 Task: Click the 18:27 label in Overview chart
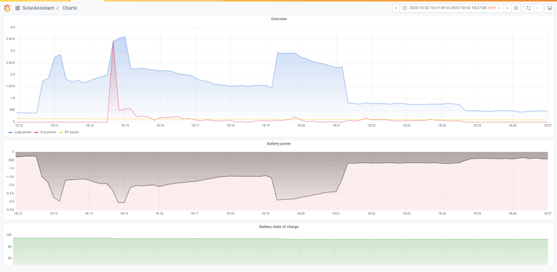tap(547, 125)
